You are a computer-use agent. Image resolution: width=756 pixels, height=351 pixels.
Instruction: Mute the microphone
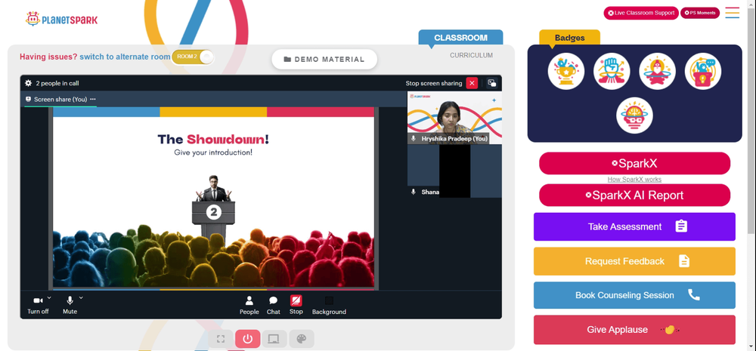point(70,305)
